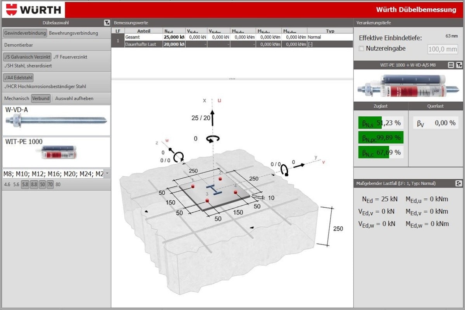The height and width of the screenshot is (310, 465).
Task: Click the plate thickness dimension 10
Action: click(271, 198)
